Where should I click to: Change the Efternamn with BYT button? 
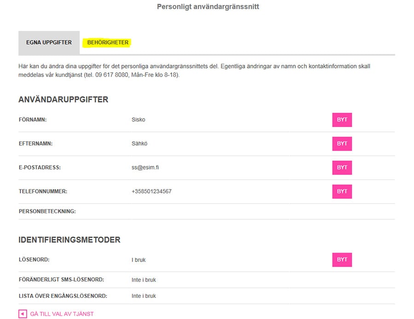tap(342, 143)
